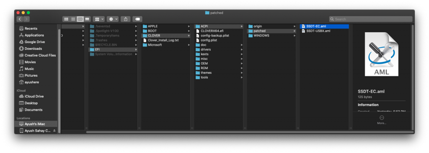The width and height of the screenshot is (429, 153).
Task: Select the BOOT folder
Action: pyautogui.click(x=166, y=31)
